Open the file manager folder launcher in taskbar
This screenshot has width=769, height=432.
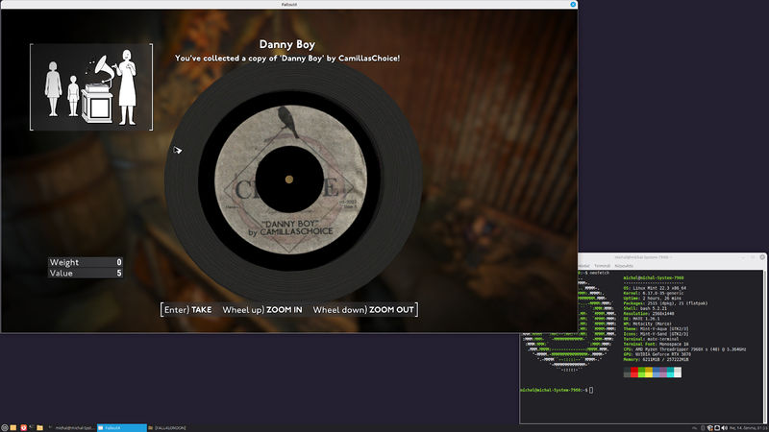click(x=39, y=427)
